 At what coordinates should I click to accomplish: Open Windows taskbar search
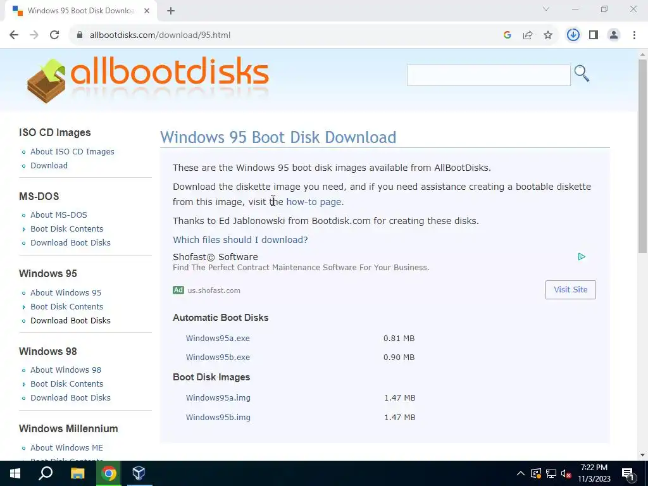point(46,473)
